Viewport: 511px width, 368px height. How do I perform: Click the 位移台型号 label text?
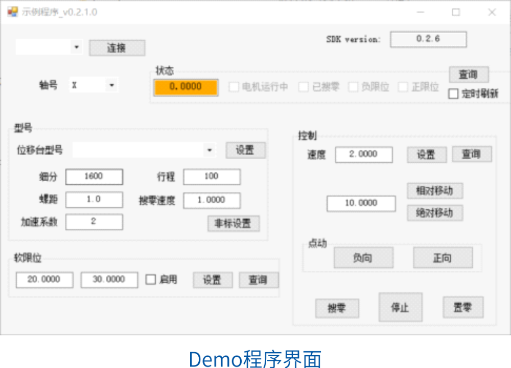(40, 150)
